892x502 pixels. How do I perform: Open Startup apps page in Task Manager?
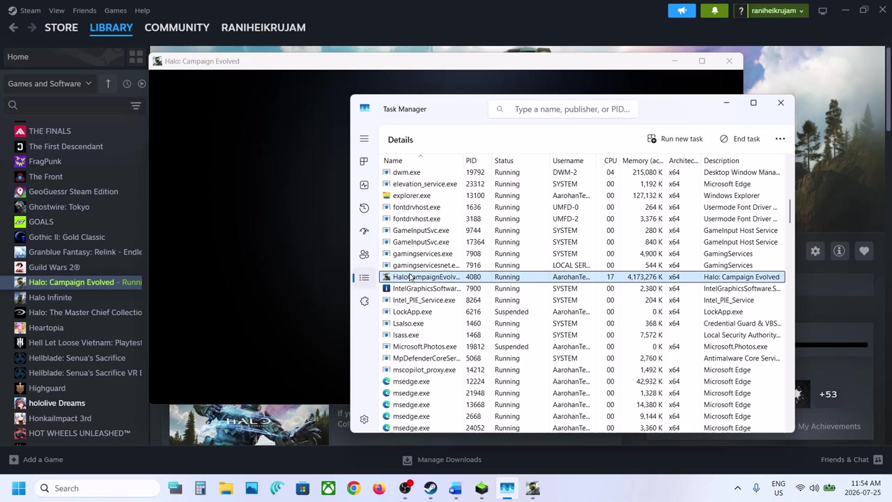(x=364, y=231)
